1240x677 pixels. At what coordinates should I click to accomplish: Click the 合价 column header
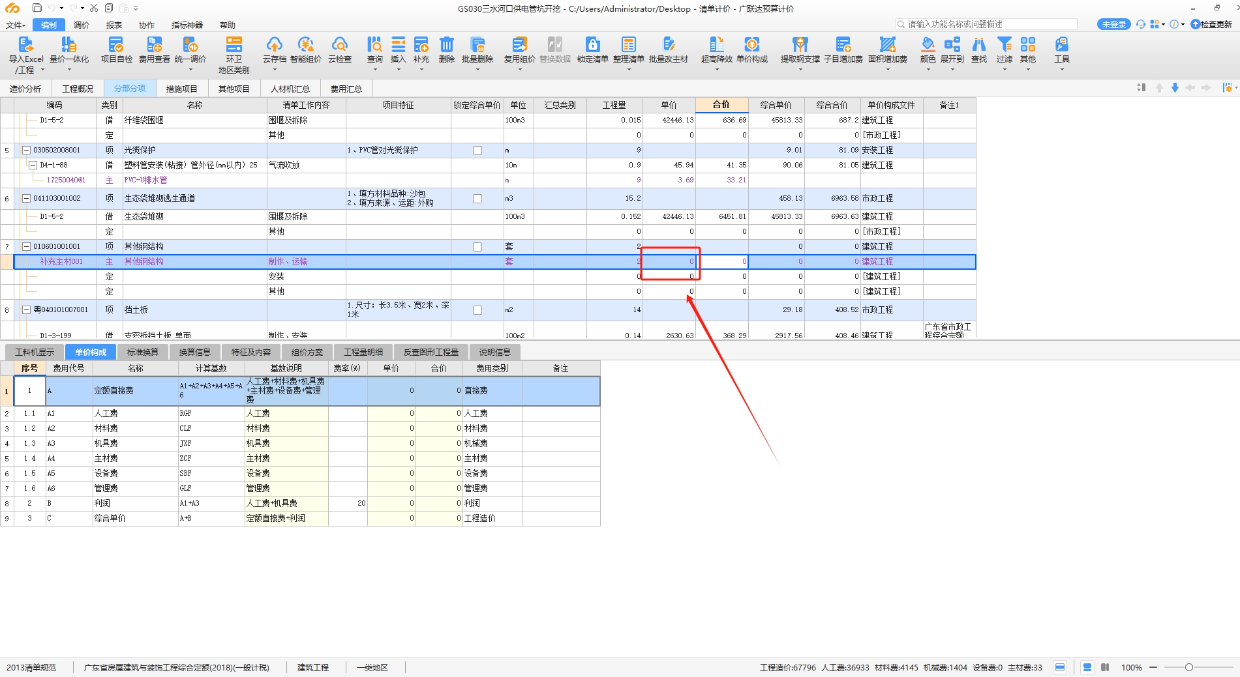click(721, 105)
